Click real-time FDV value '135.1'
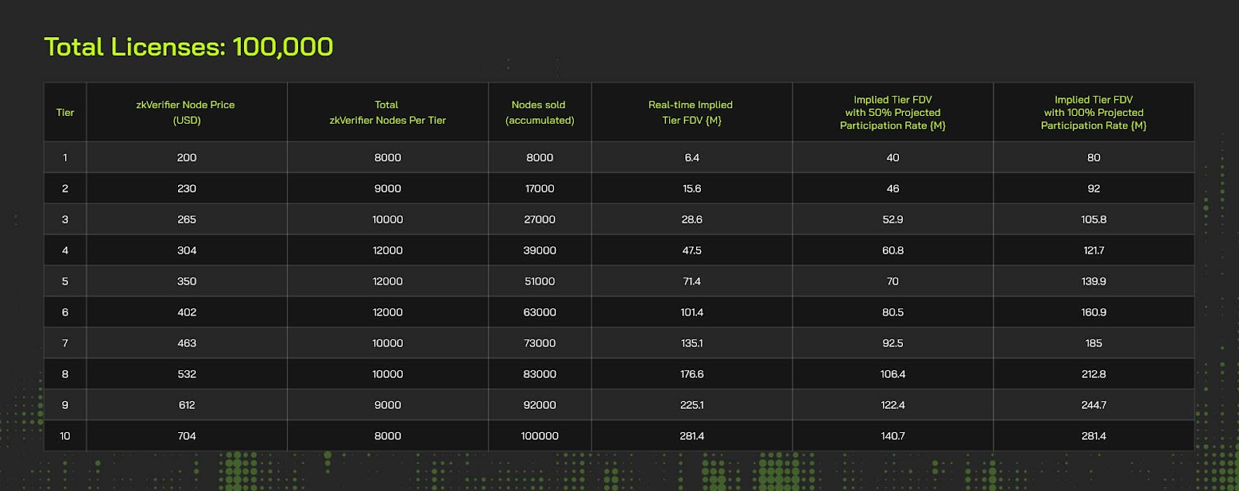Image resolution: width=1239 pixels, height=491 pixels. coord(692,343)
